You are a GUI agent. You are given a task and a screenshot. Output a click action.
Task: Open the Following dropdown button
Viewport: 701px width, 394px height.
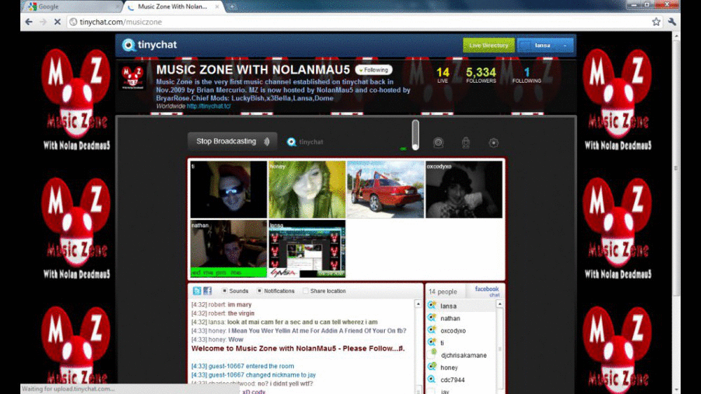(x=374, y=70)
